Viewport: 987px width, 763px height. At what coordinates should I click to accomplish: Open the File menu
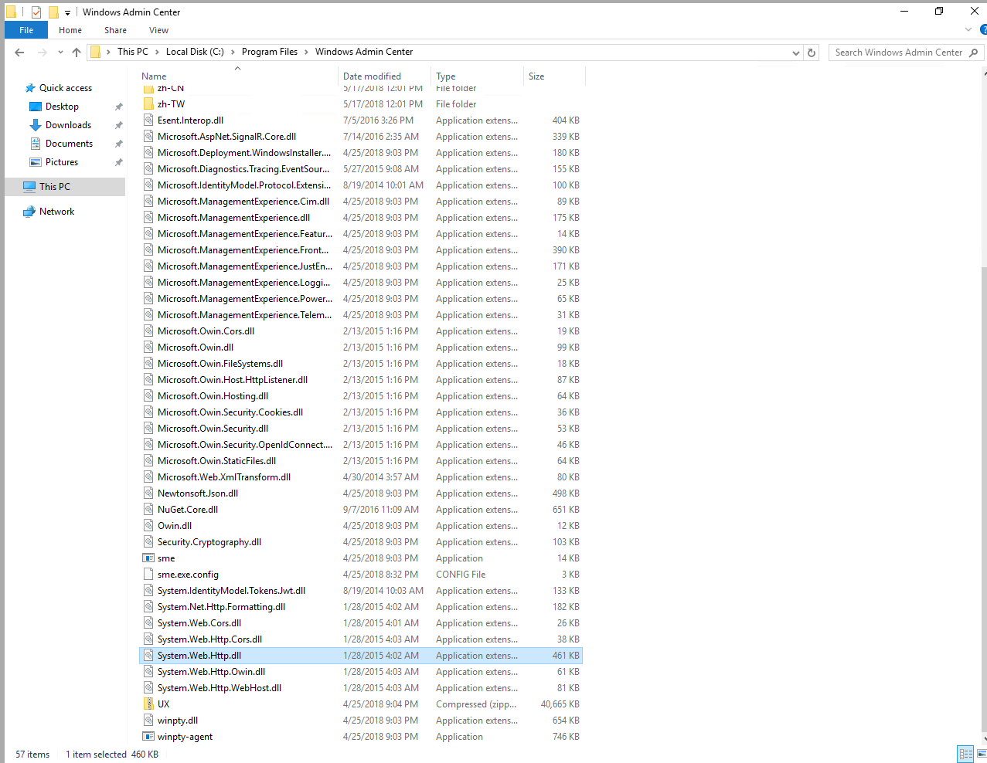point(26,30)
